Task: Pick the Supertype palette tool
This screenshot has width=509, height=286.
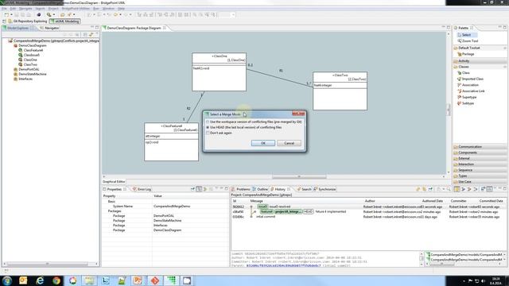Action: point(467,97)
